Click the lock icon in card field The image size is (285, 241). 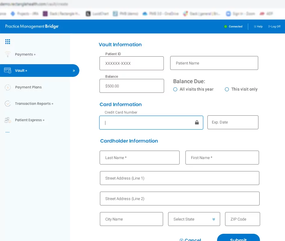click(x=197, y=123)
